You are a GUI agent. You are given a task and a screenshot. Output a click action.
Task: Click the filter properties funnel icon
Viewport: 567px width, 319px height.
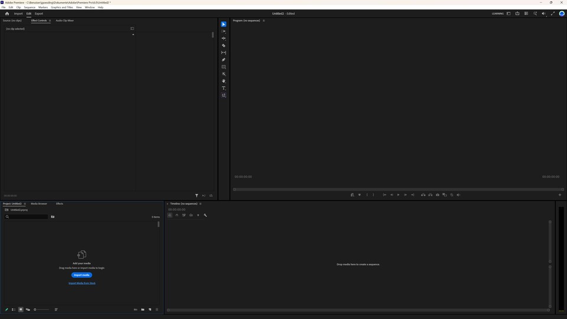coord(197,196)
